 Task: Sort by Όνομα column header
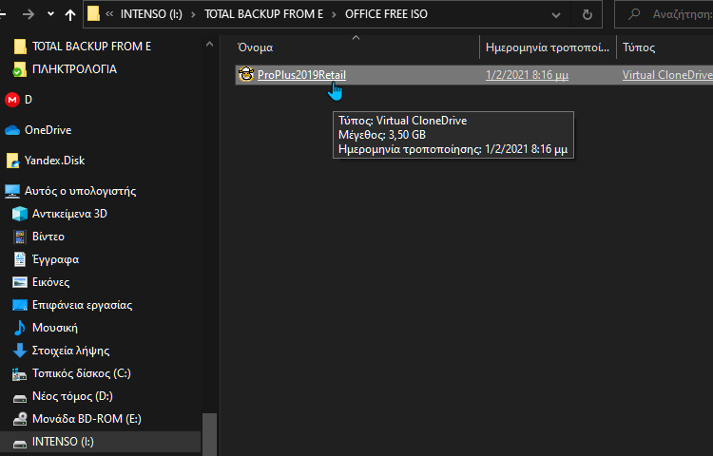click(x=255, y=47)
